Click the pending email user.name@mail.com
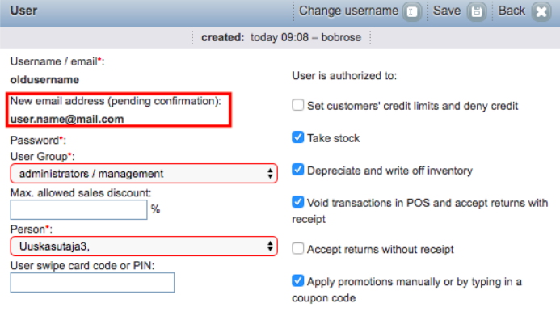 (x=67, y=119)
